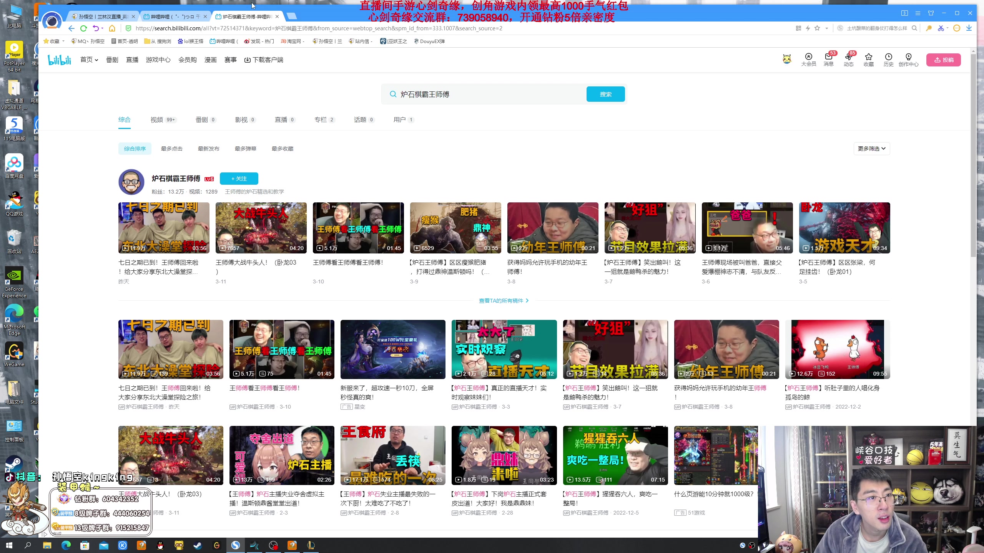Open new browser tab button

tap(292, 16)
